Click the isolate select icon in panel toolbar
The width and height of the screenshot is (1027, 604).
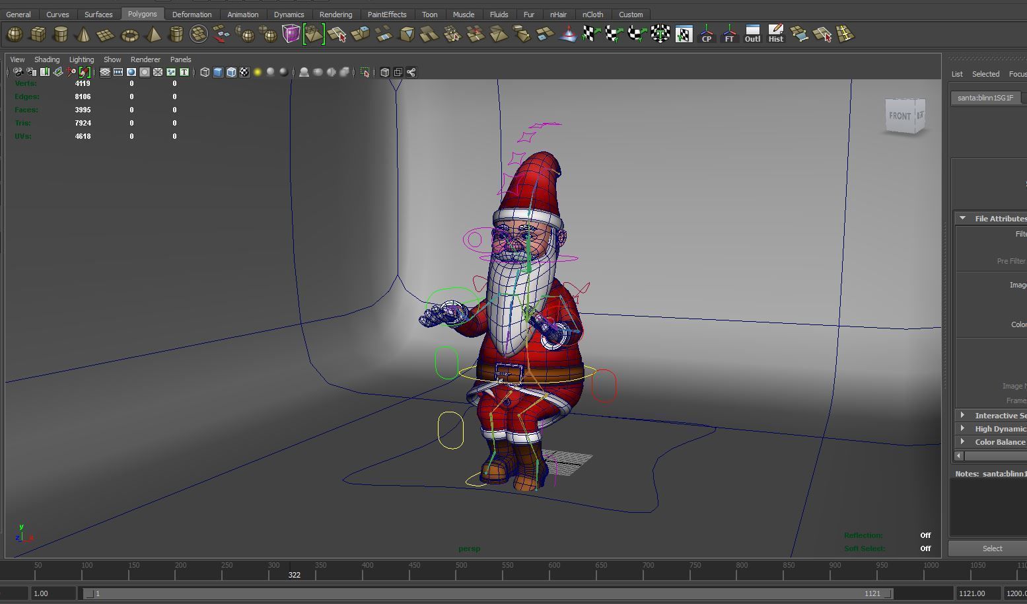pos(365,72)
